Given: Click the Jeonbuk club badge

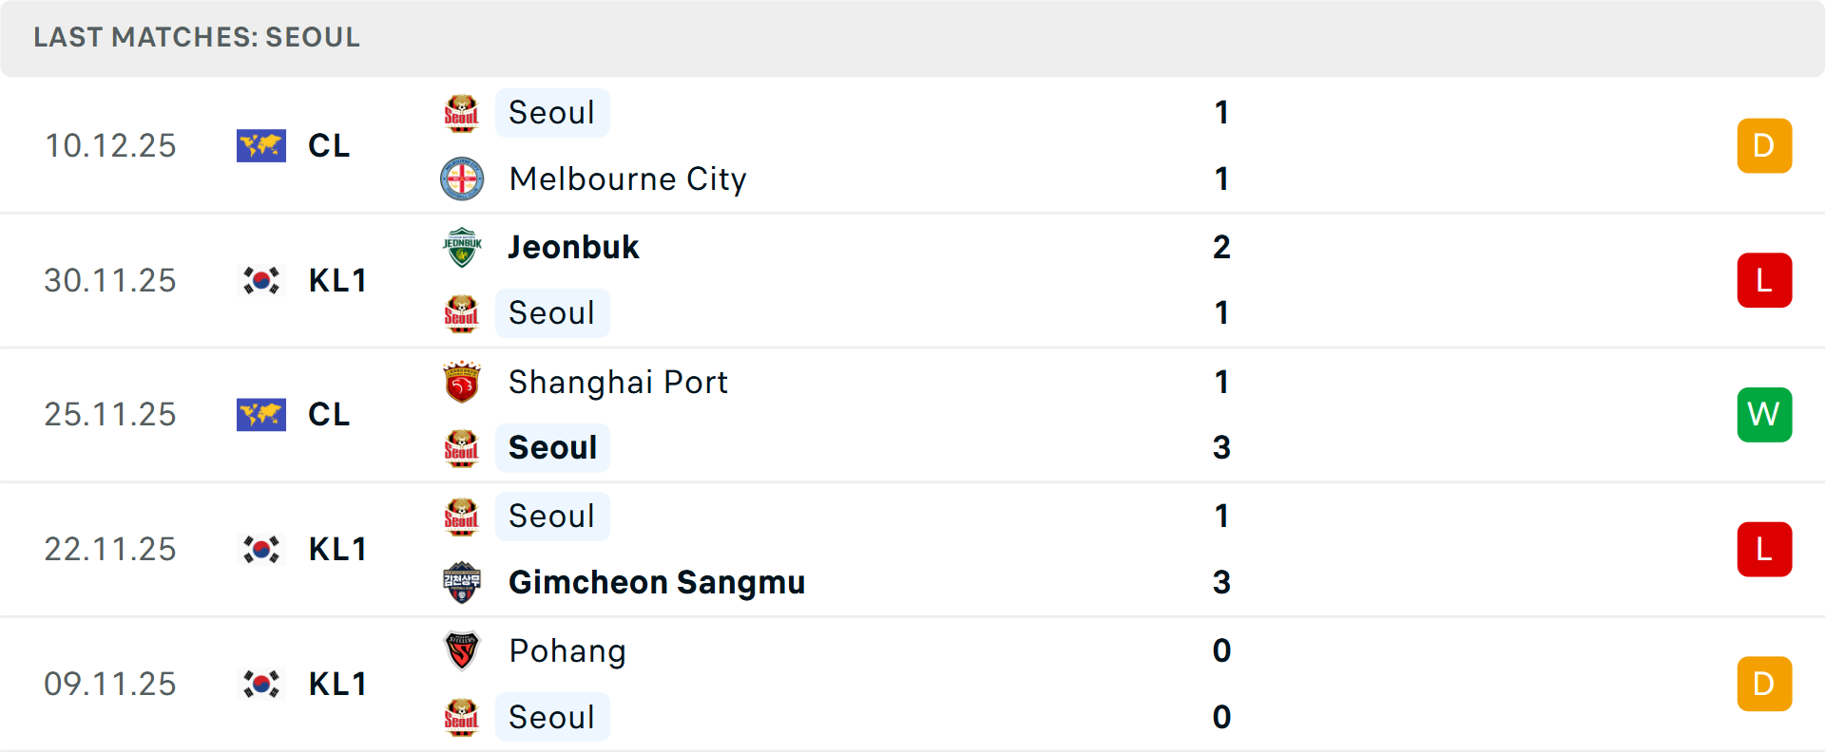Looking at the screenshot, I should point(462,247).
